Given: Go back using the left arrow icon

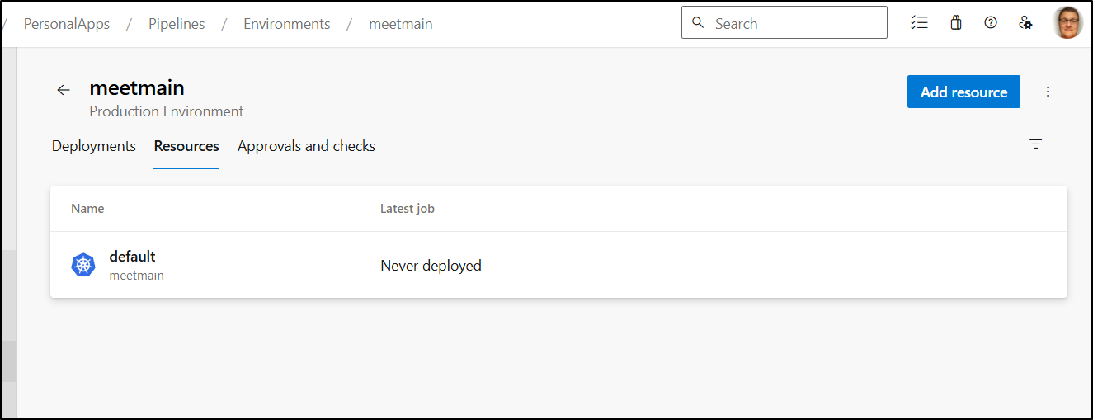Looking at the screenshot, I should coord(64,90).
